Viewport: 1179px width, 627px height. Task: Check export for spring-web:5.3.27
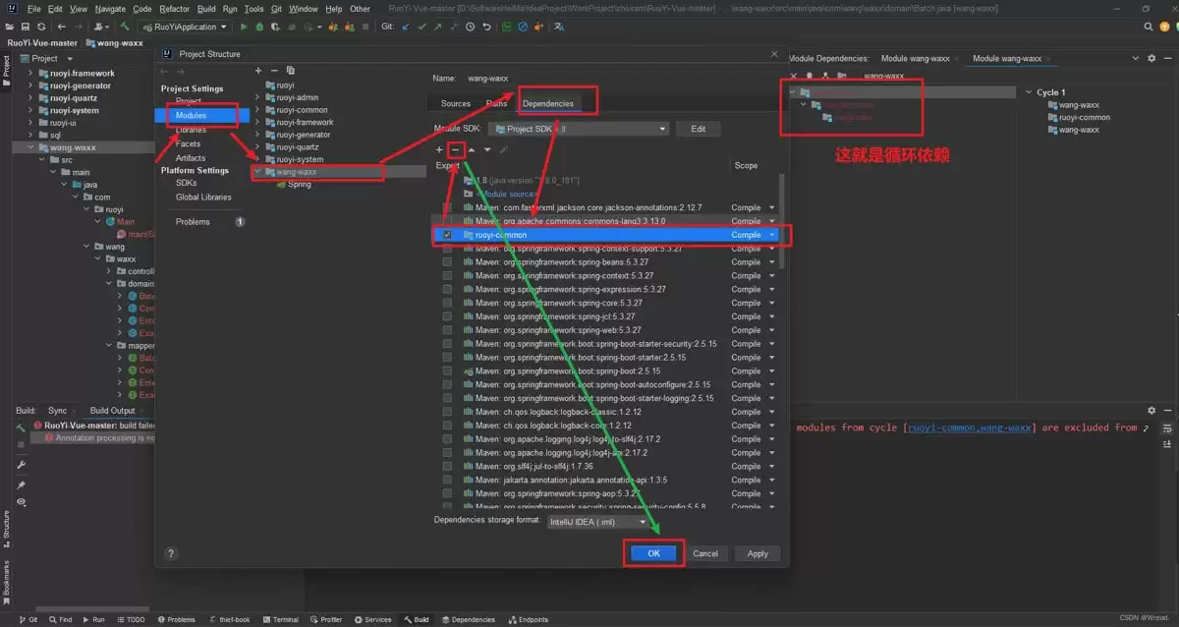coord(447,330)
